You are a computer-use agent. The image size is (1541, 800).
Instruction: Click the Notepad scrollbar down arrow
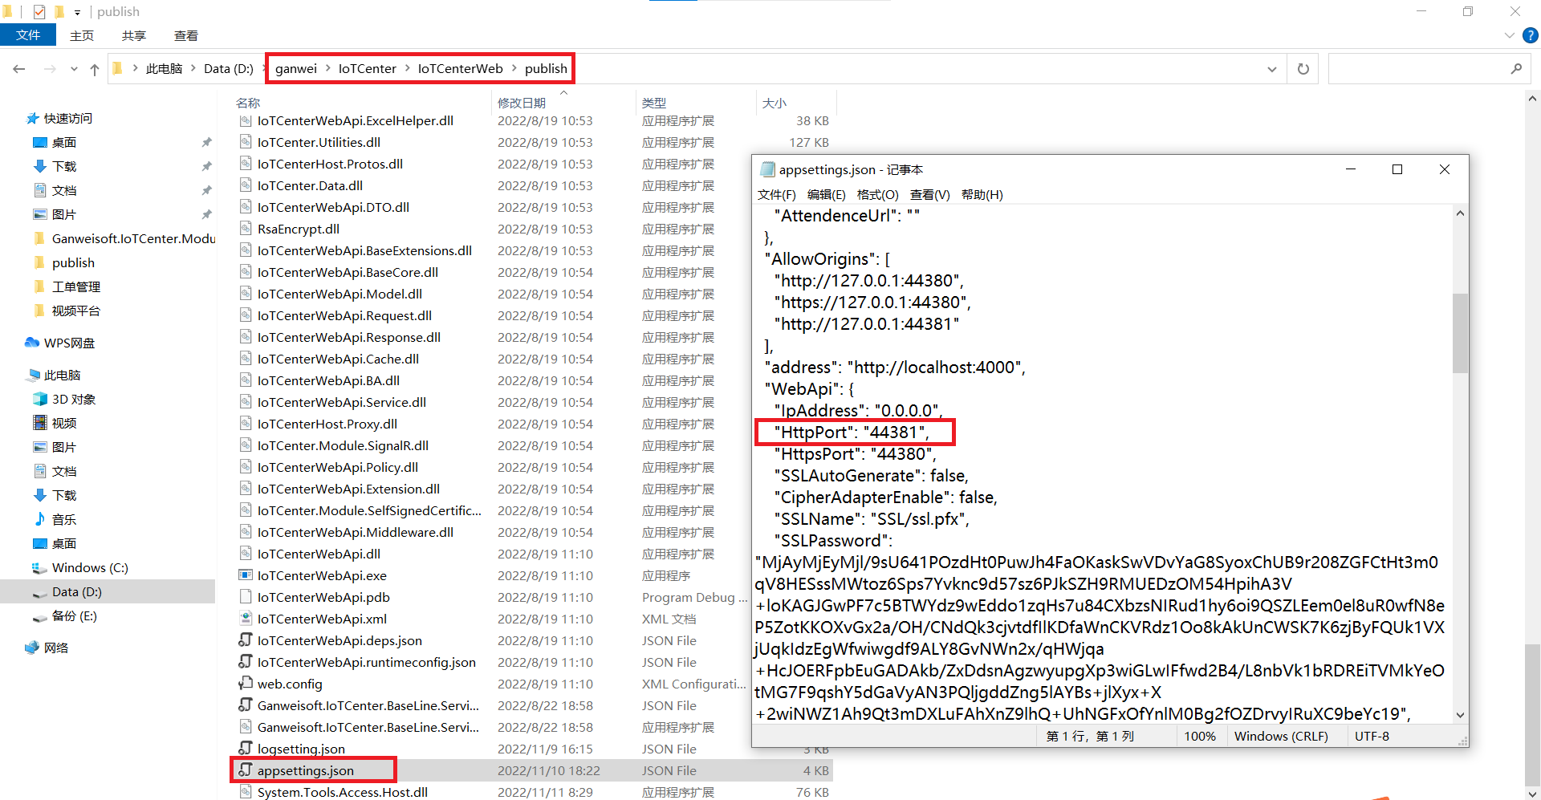click(1460, 715)
